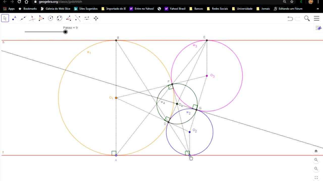This screenshot has height=181, width=323.
Task: Open the Entre no Yahoo! bookmark
Action: pos(141,9)
